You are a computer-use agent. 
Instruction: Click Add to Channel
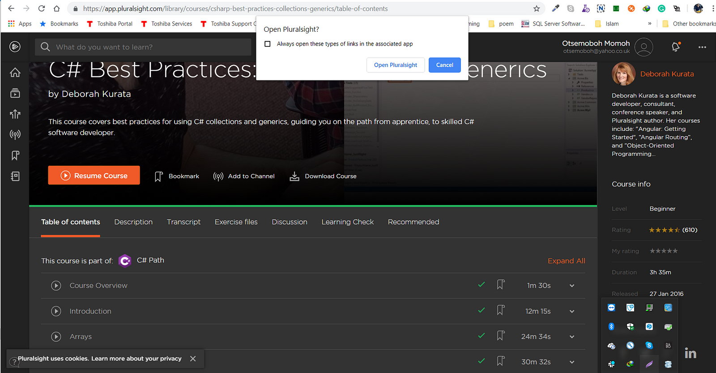(x=244, y=176)
